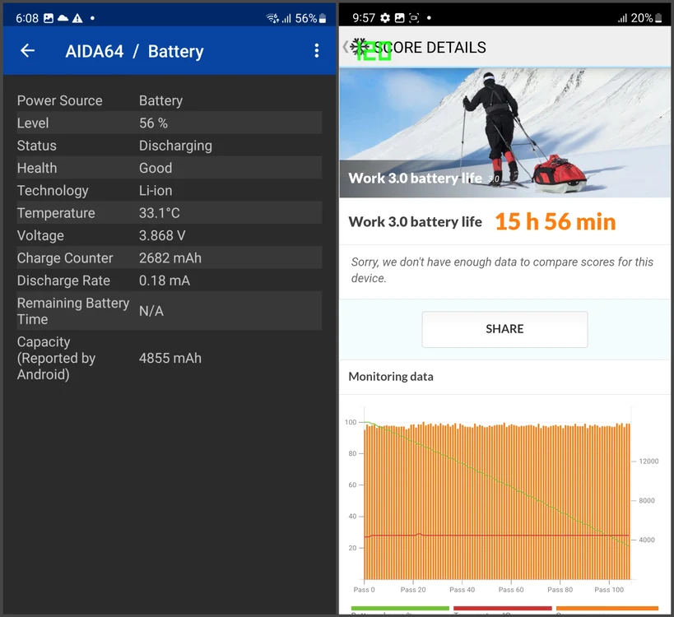Tap the warning triangle in left status bar
Screen dimensions: 674x617
(77, 18)
